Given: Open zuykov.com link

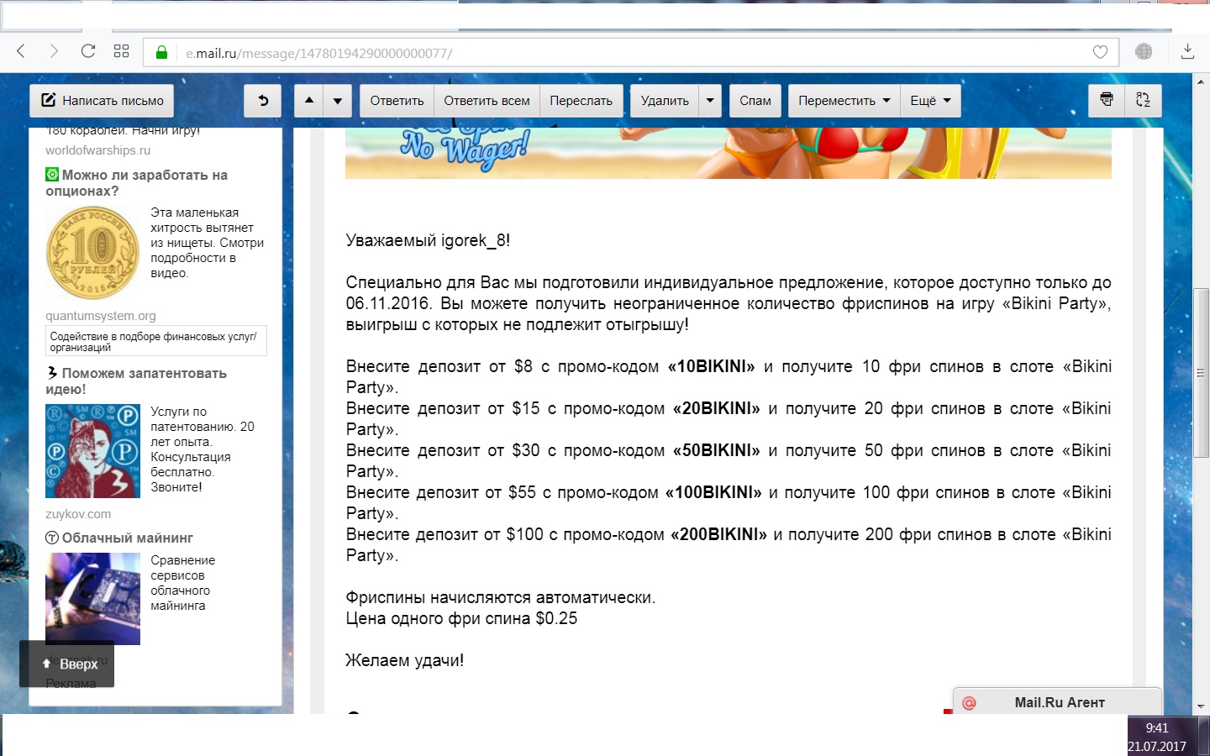Looking at the screenshot, I should (x=78, y=514).
